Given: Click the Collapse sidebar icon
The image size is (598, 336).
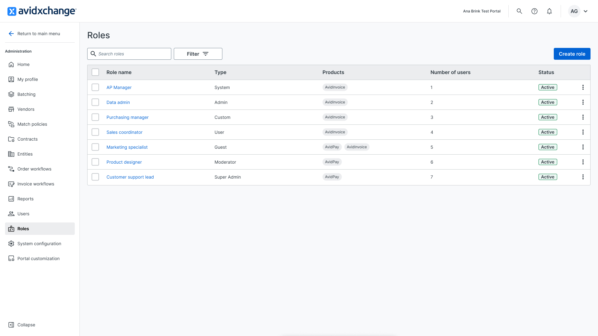Looking at the screenshot, I should (11, 325).
